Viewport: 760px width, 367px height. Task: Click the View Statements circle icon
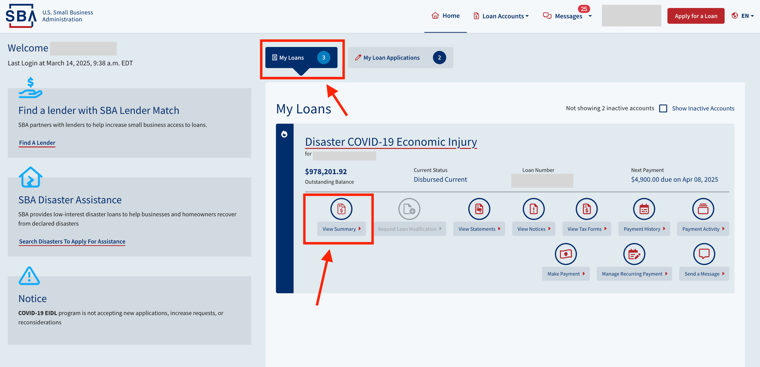(479, 209)
